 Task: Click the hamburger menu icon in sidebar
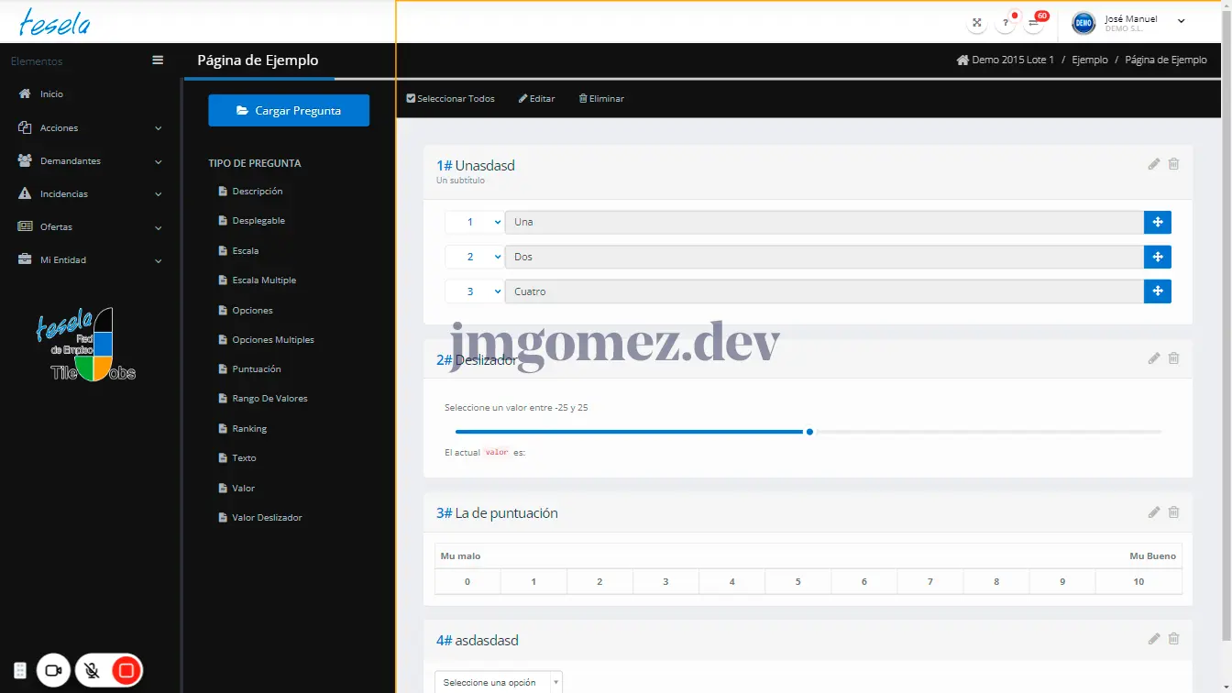[x=158, y=60]
